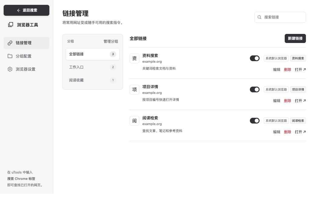Click the 新建链接 button
The image size is (315, 218).
point(295,38)
